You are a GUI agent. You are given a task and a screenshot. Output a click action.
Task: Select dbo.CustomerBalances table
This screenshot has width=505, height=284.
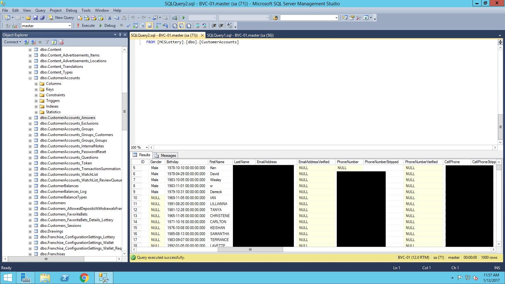point(59,186)
